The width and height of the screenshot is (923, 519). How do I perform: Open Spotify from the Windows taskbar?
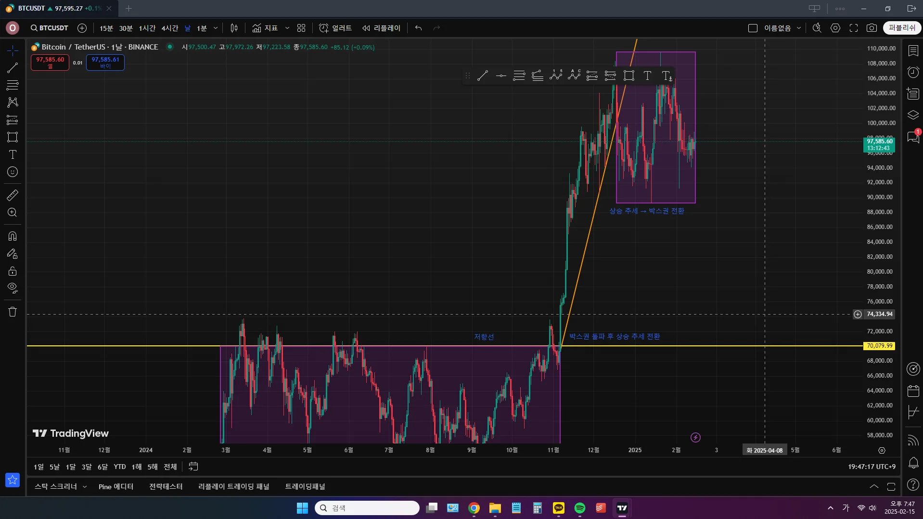click(580, 508)
